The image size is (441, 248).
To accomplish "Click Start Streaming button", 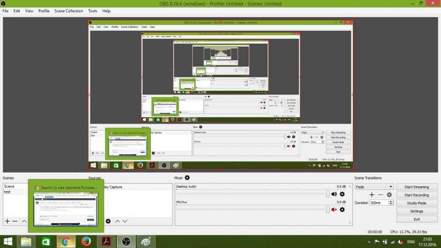I will pos(417,187).
